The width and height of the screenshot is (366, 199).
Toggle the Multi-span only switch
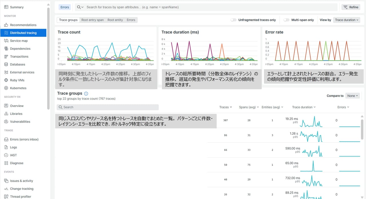click(287, 20)
